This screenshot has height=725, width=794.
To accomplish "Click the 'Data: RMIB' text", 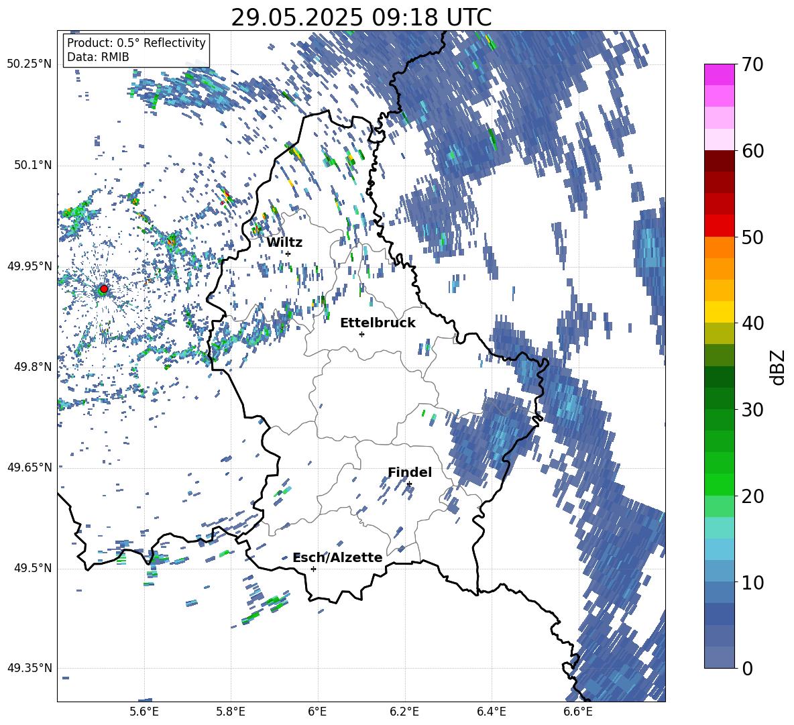I will coord(98,57).
